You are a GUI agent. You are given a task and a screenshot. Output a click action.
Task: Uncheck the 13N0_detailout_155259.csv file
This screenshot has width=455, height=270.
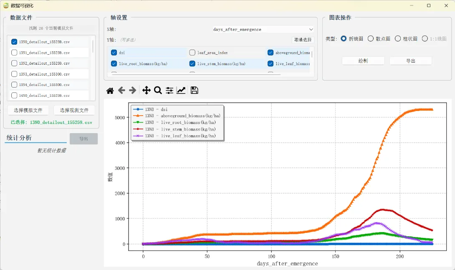14,42
